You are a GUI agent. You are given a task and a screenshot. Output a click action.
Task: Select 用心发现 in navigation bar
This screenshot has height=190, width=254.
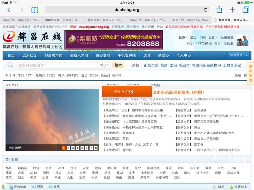[x=103, y=55]
